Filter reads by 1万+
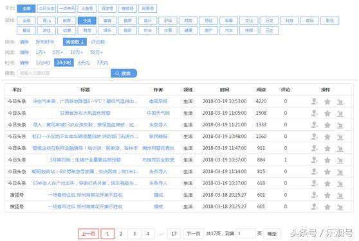Screen dimensions: 359x241 (x=41, y=52)
